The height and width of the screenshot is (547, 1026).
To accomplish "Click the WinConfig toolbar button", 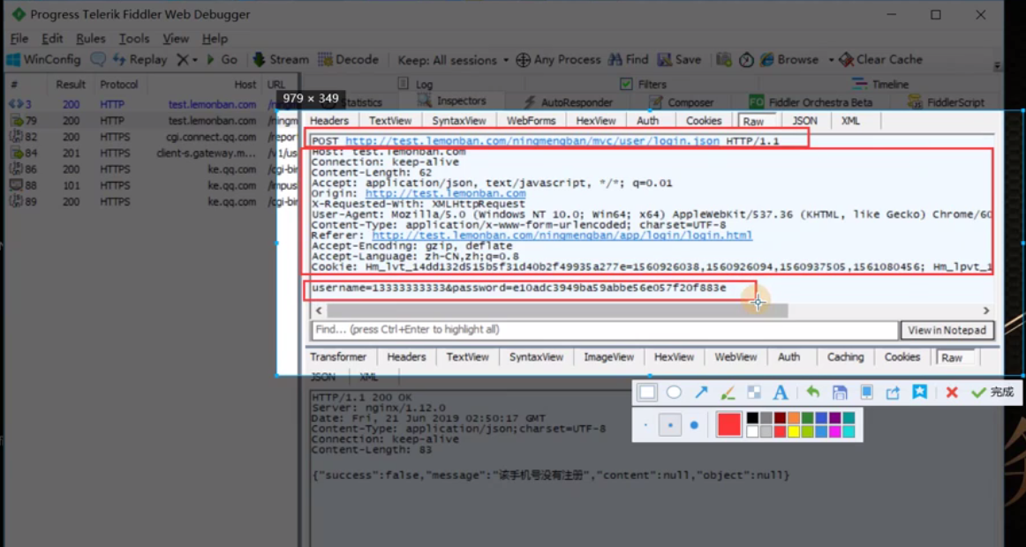I will tap(43, 59).
